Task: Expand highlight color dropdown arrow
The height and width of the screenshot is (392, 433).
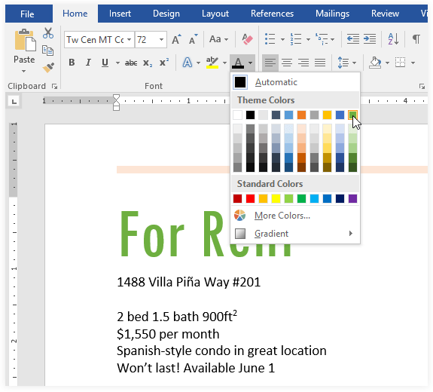Action: 225,63
